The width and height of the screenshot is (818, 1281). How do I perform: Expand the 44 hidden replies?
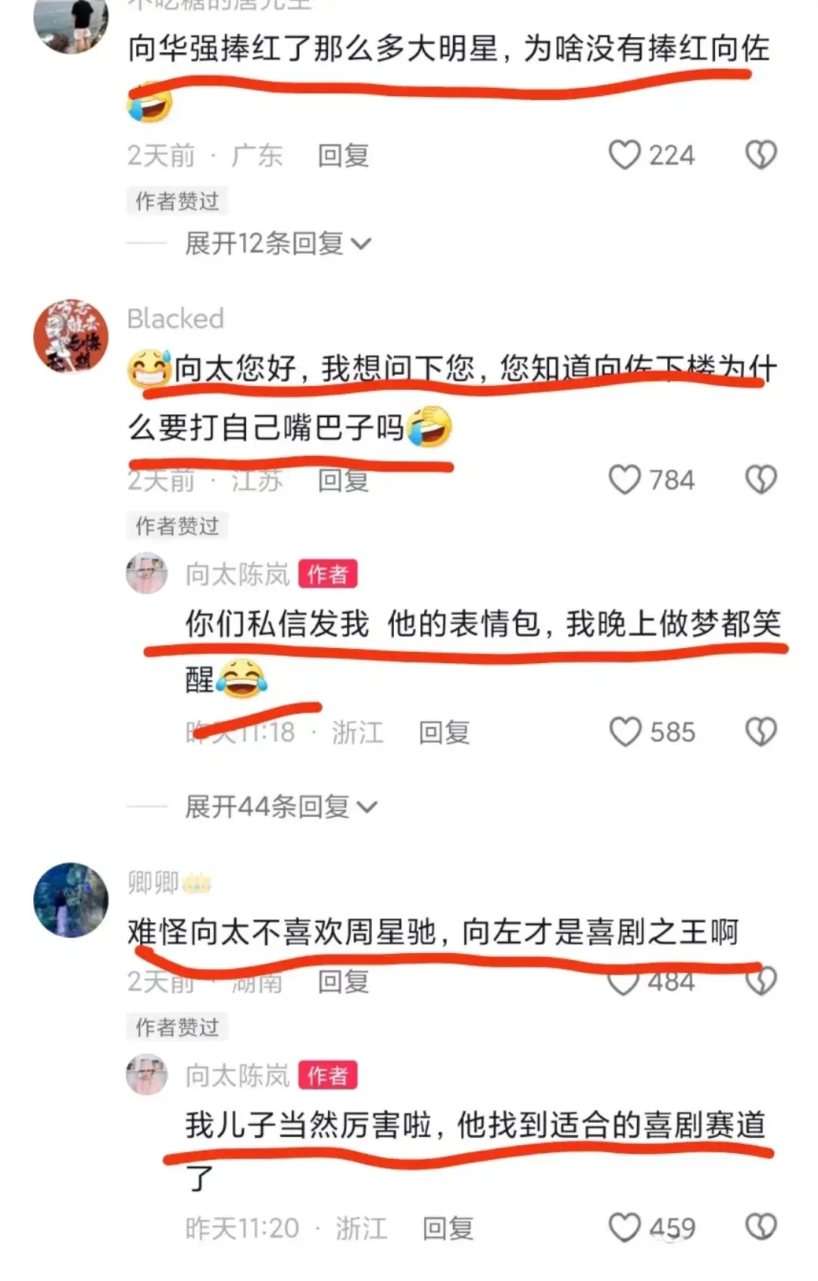pos(281,807)
